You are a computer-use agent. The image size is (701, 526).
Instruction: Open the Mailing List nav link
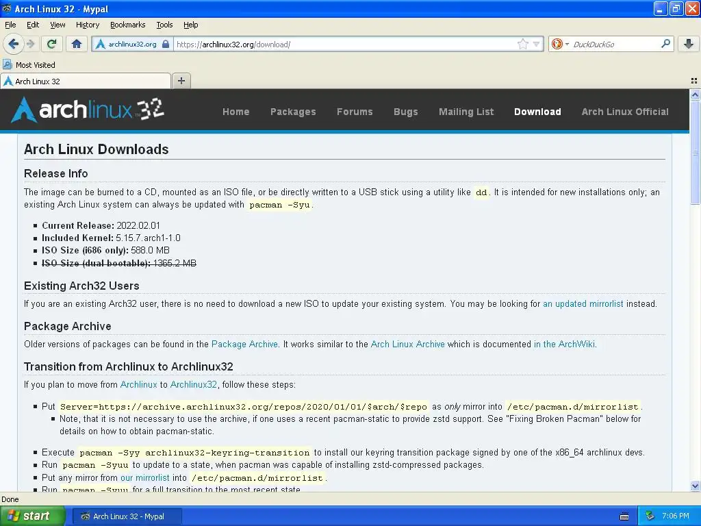466,112
